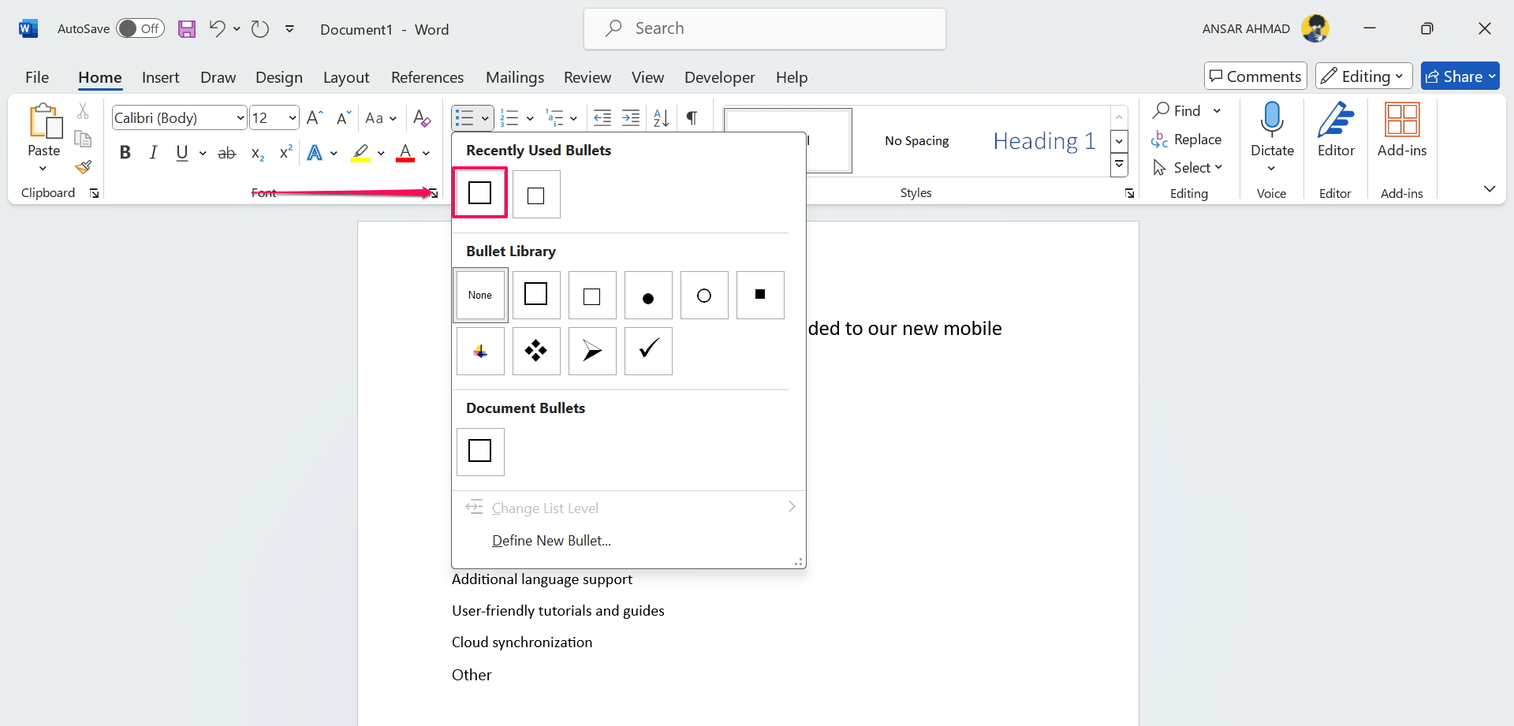This screenshot has width=1514, height=726.
Task: Choose the small filled square bullet
Action: point(760,296)
